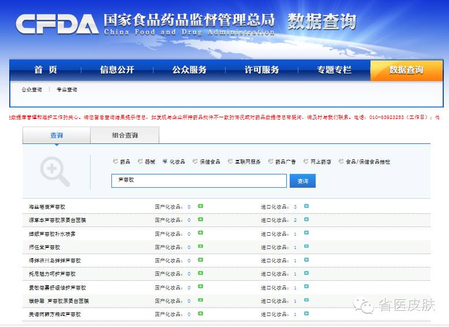Expand imported cosmetics for 芦荟胶补水喷雾 row
Viewport: 449px width, 327px height.
tap(306, 233)
